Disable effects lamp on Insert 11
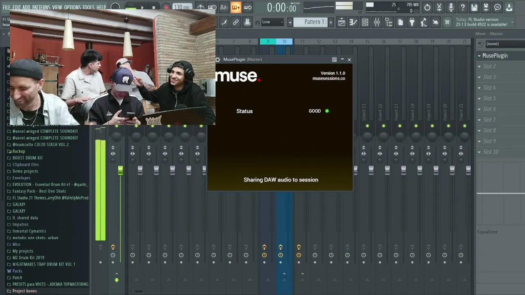 click(299, 247)
